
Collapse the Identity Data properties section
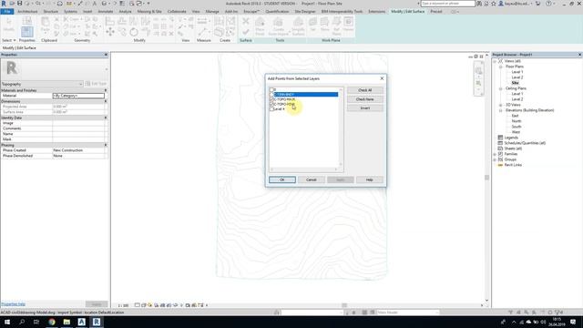point(106,118)
